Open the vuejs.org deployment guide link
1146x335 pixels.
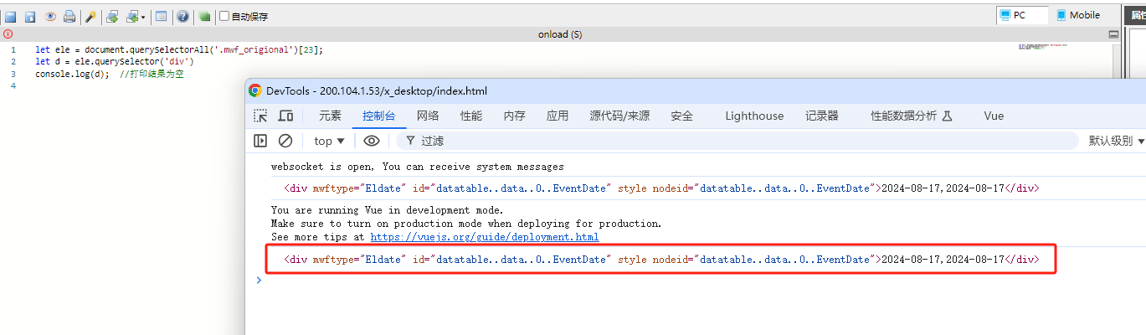[x=485, y=237]
